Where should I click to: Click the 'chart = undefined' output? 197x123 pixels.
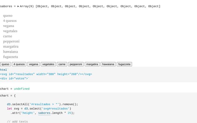click(x=15, y=89)
